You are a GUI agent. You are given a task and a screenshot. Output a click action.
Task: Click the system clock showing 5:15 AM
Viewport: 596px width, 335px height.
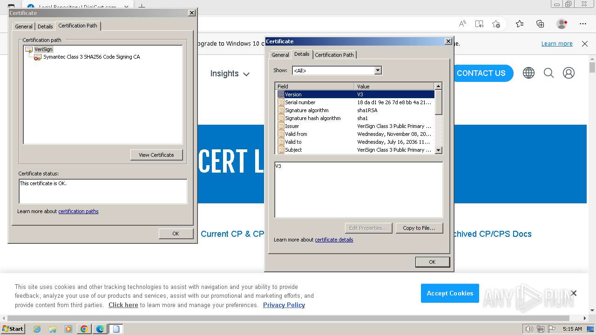(x=572, y=329)
